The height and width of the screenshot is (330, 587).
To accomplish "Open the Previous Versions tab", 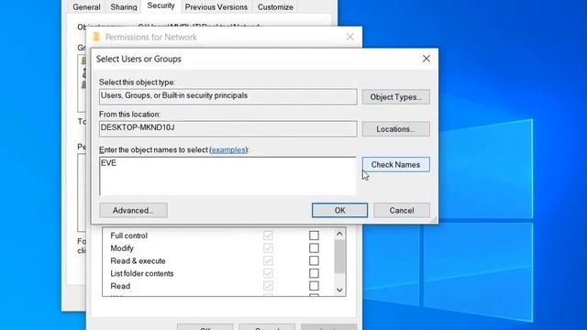I will [x=216, y=6].
